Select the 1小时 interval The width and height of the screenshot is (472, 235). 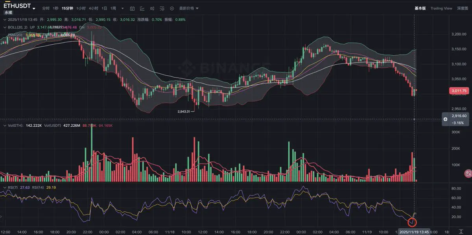point(81,8)
